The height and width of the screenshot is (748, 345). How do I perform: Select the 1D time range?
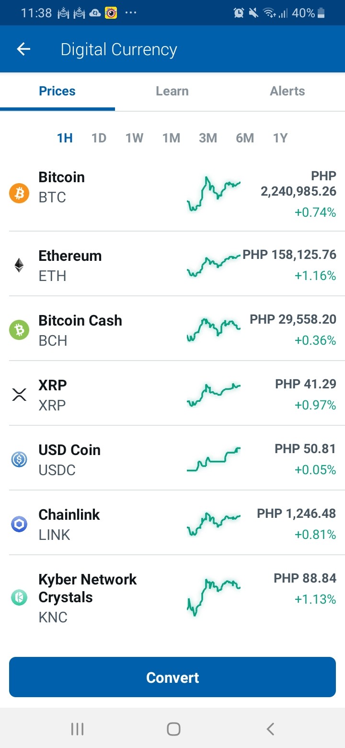[99, 138]
